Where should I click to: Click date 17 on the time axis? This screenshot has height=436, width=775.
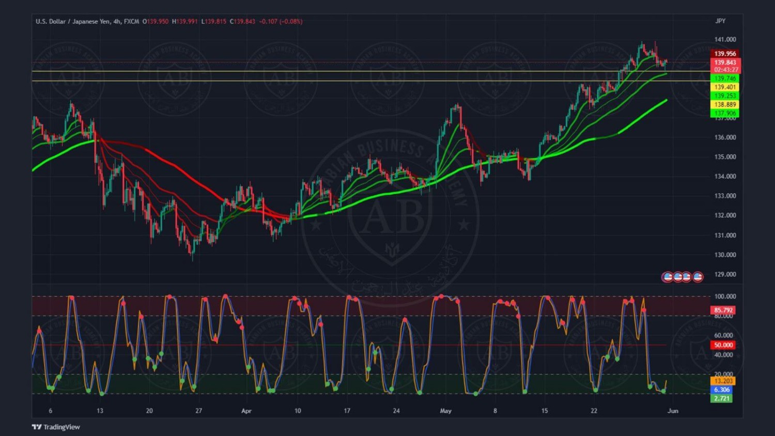347,411
